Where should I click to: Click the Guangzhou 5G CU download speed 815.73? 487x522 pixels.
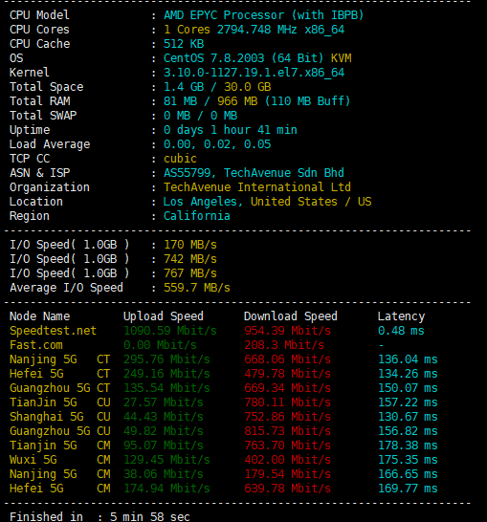point(287,431)
